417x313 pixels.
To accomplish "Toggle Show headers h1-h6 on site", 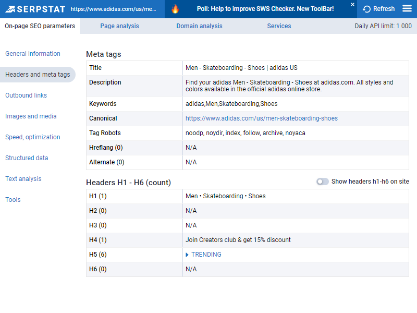I will [322, 182].
